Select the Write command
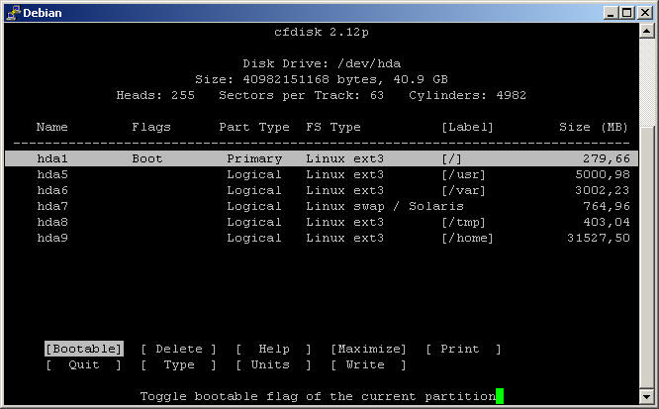Screen dimensions: 659x409 [368, 364]
